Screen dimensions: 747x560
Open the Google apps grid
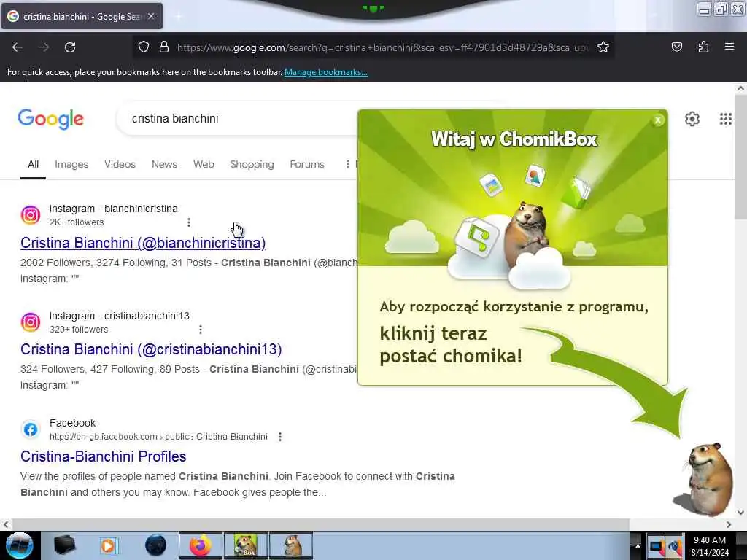point(726,119)
